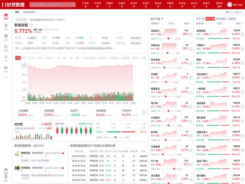Switch to the 申万一级 tab
The height and width of the screenshot is (184, 245).
coord(200,19)
